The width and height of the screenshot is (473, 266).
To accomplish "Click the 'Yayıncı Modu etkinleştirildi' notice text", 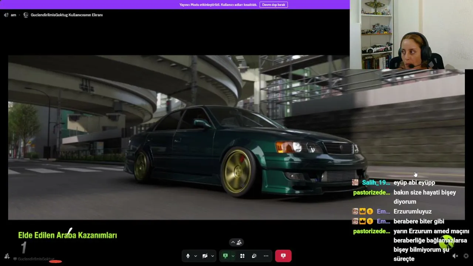I will (218, 5).
